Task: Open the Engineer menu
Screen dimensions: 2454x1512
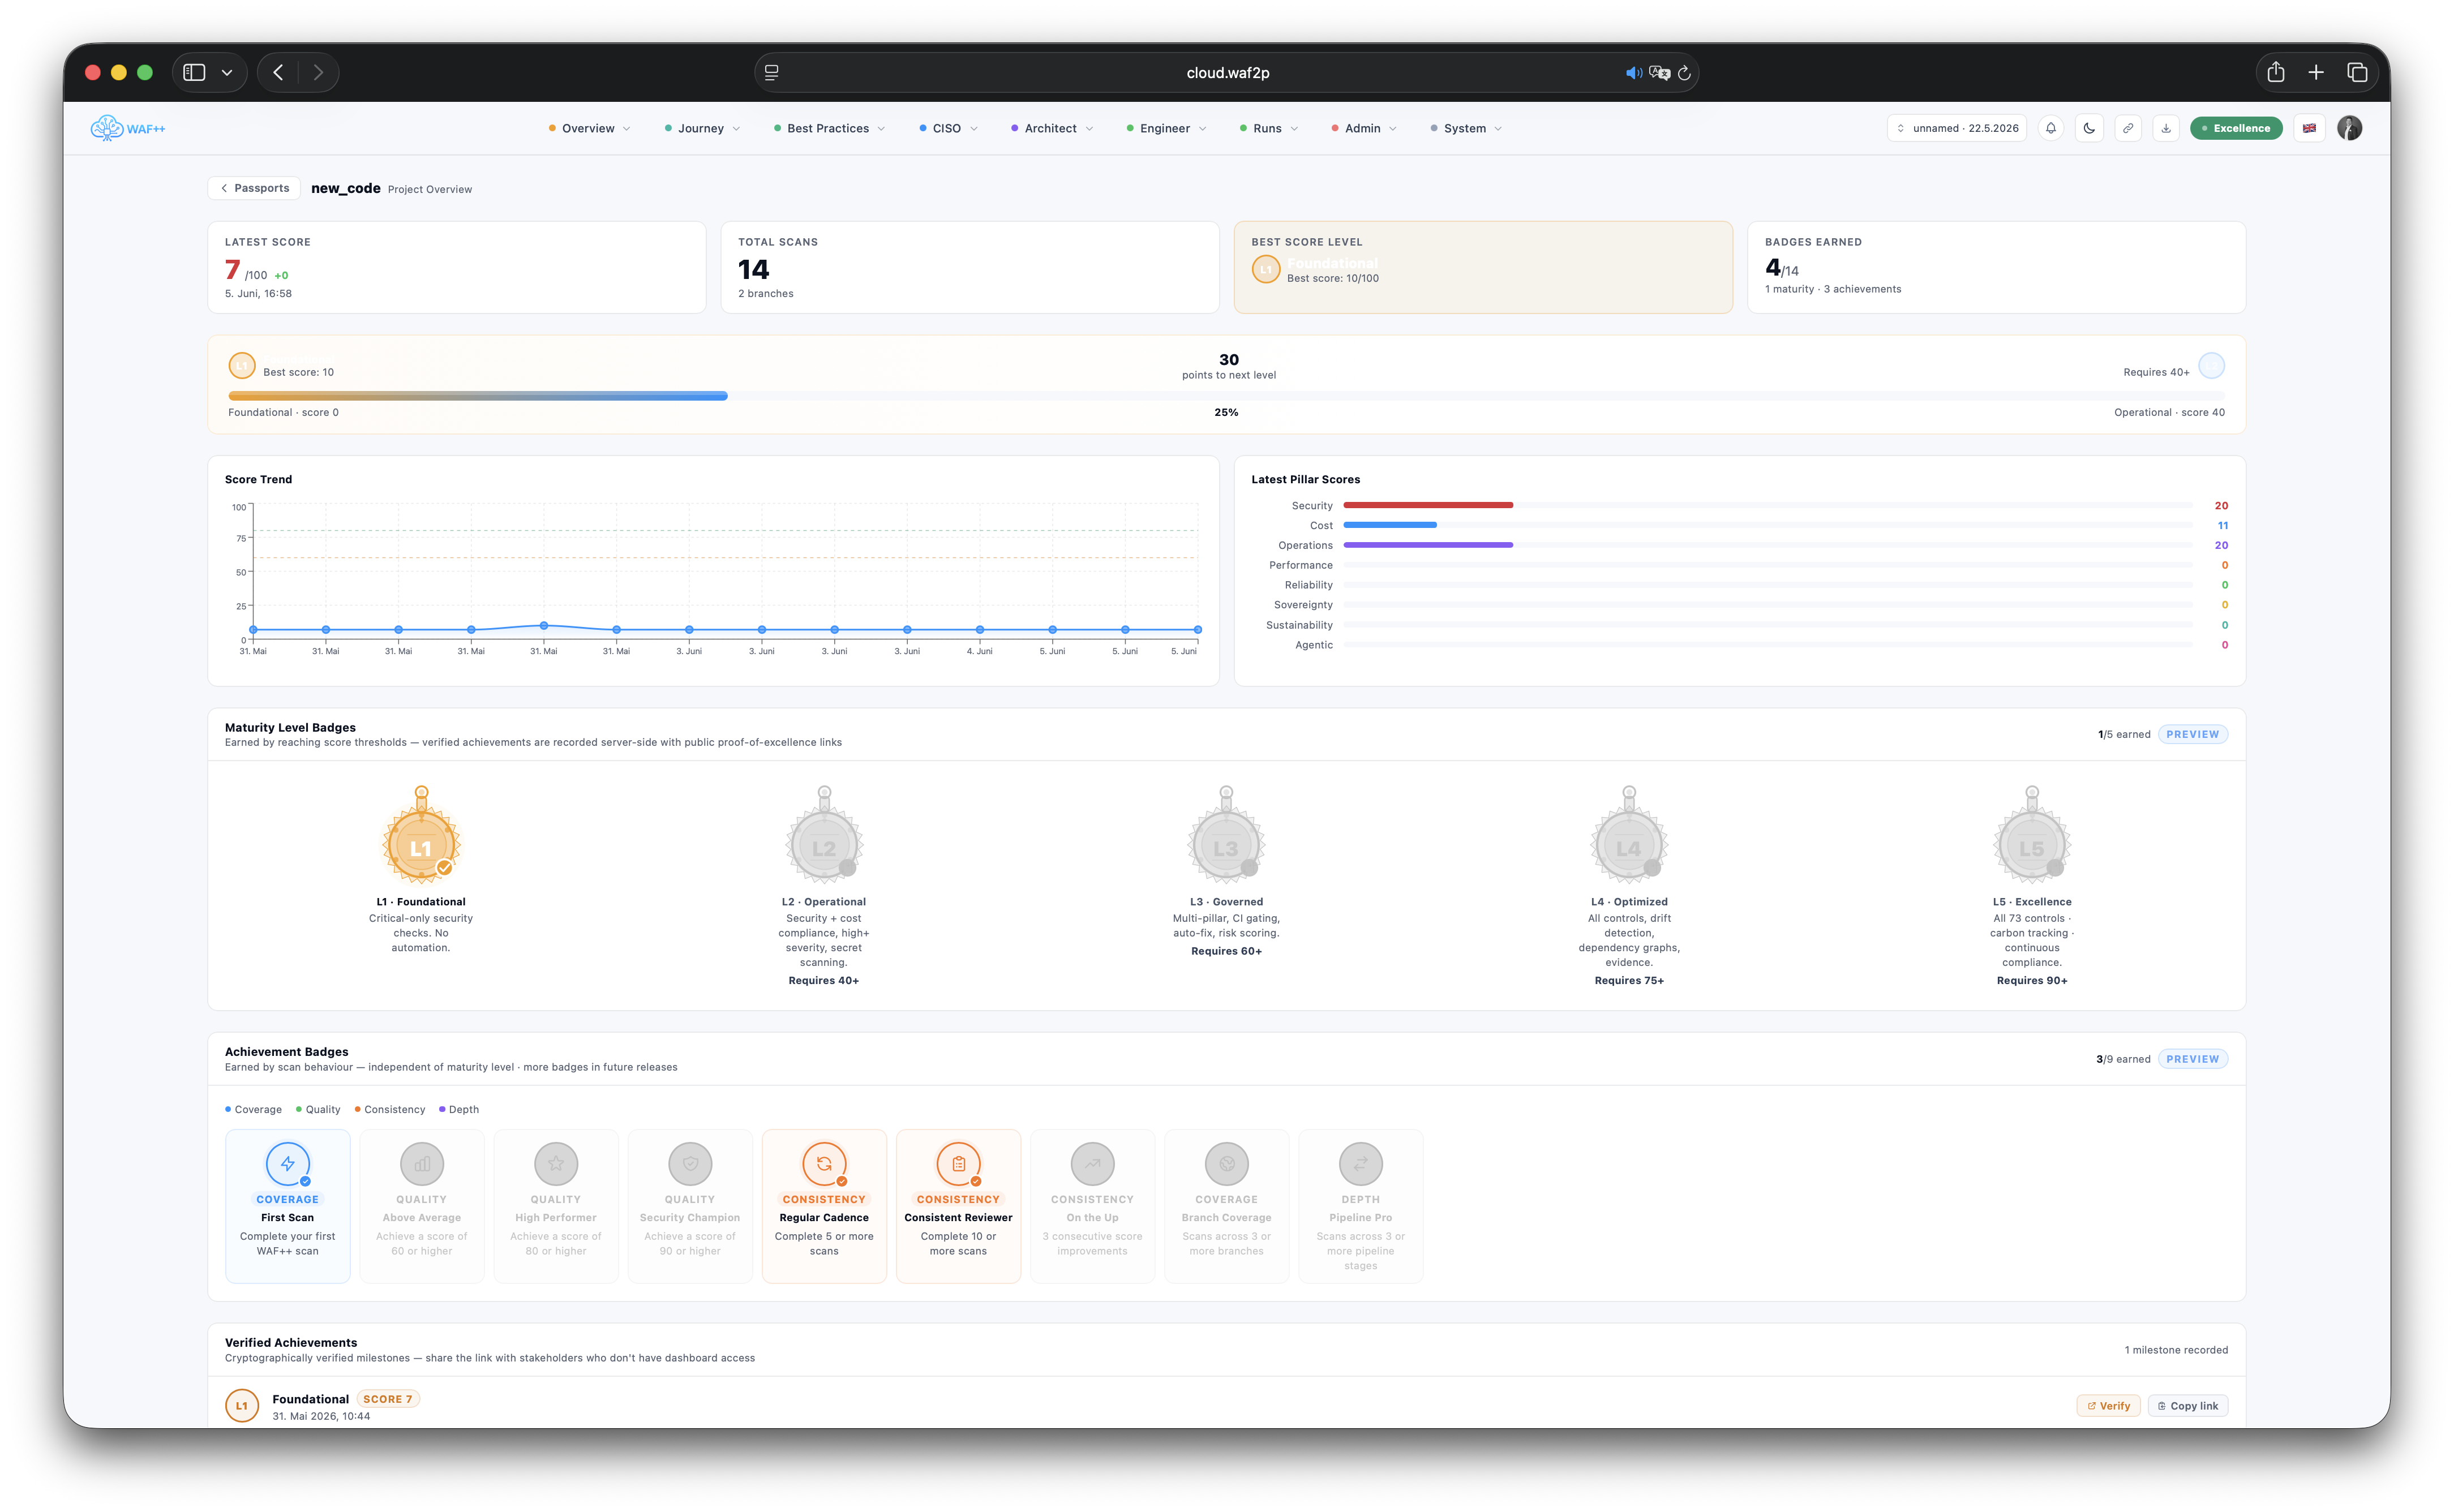Action: coord(1166,128)
